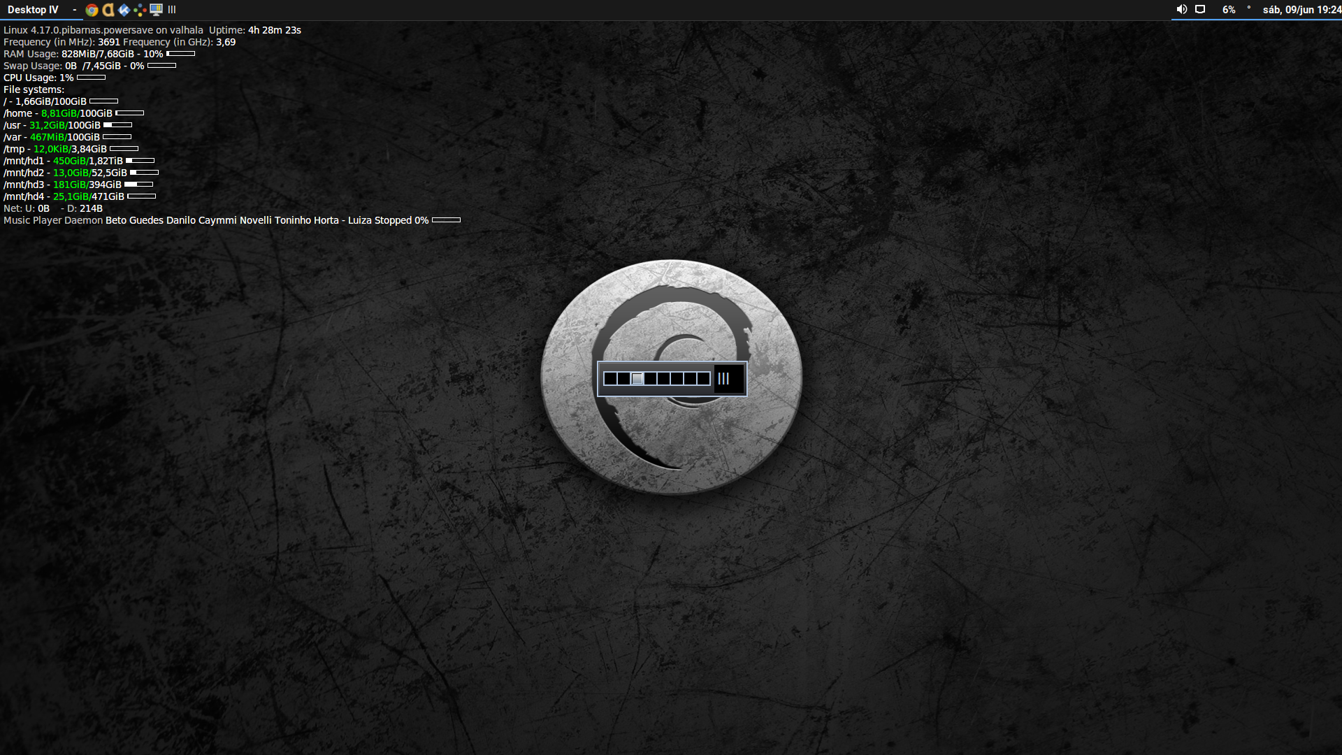Switch to the seventh workspace in pager

click(x=690, y=378)
